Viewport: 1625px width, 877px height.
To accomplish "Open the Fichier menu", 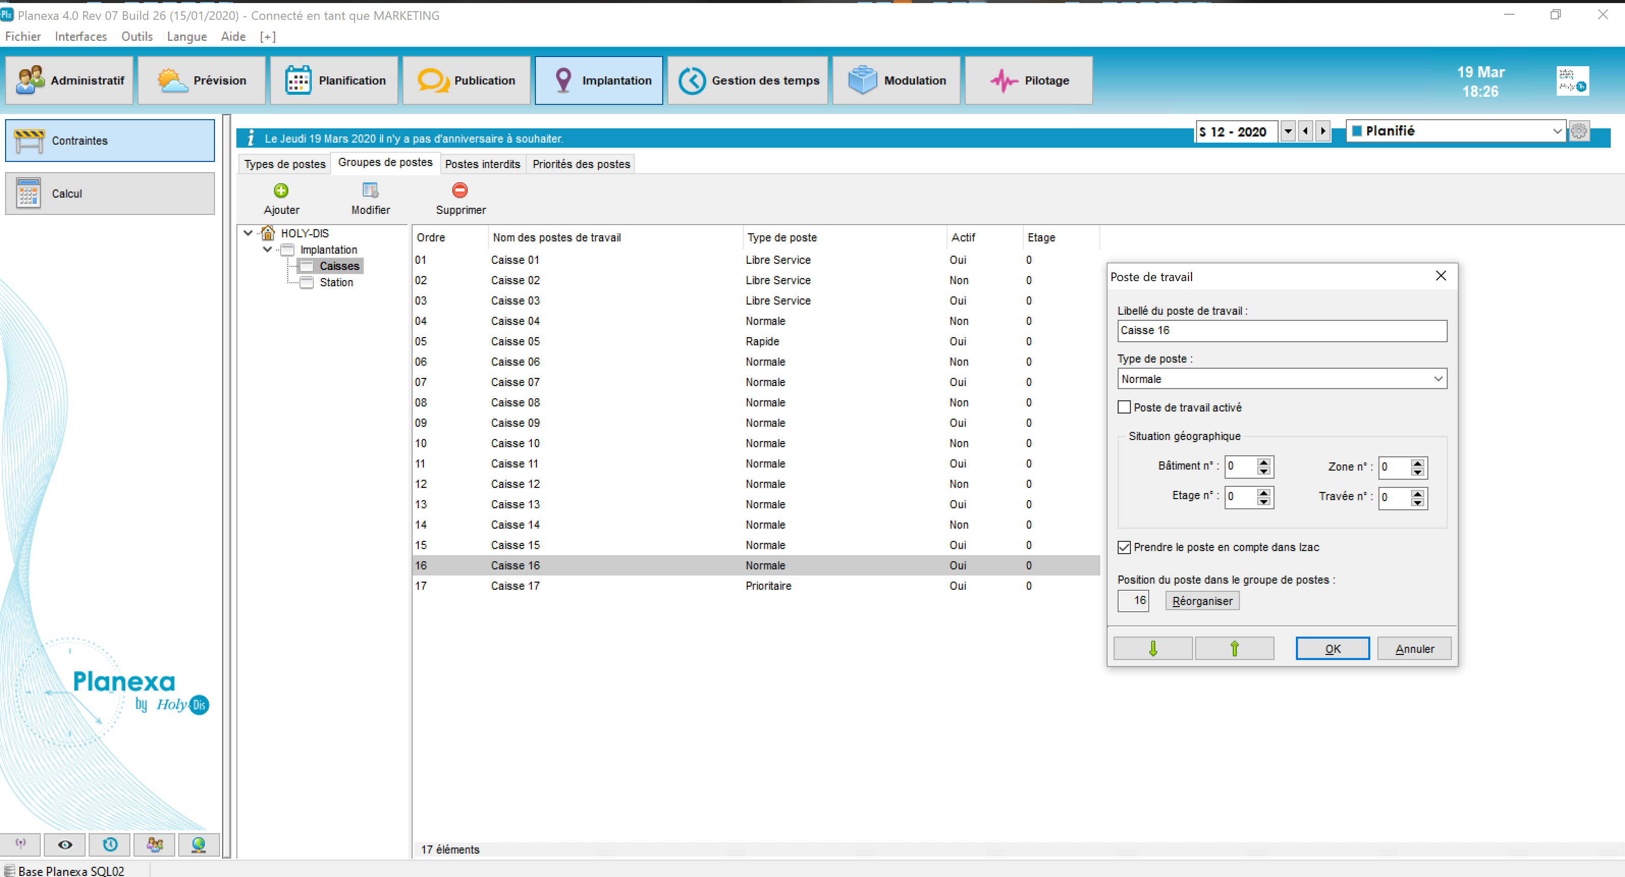I will [23, 37].
